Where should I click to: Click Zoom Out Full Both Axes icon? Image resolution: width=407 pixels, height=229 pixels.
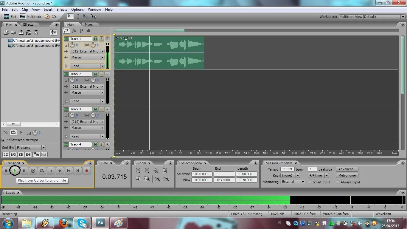[x=156, y=171]
